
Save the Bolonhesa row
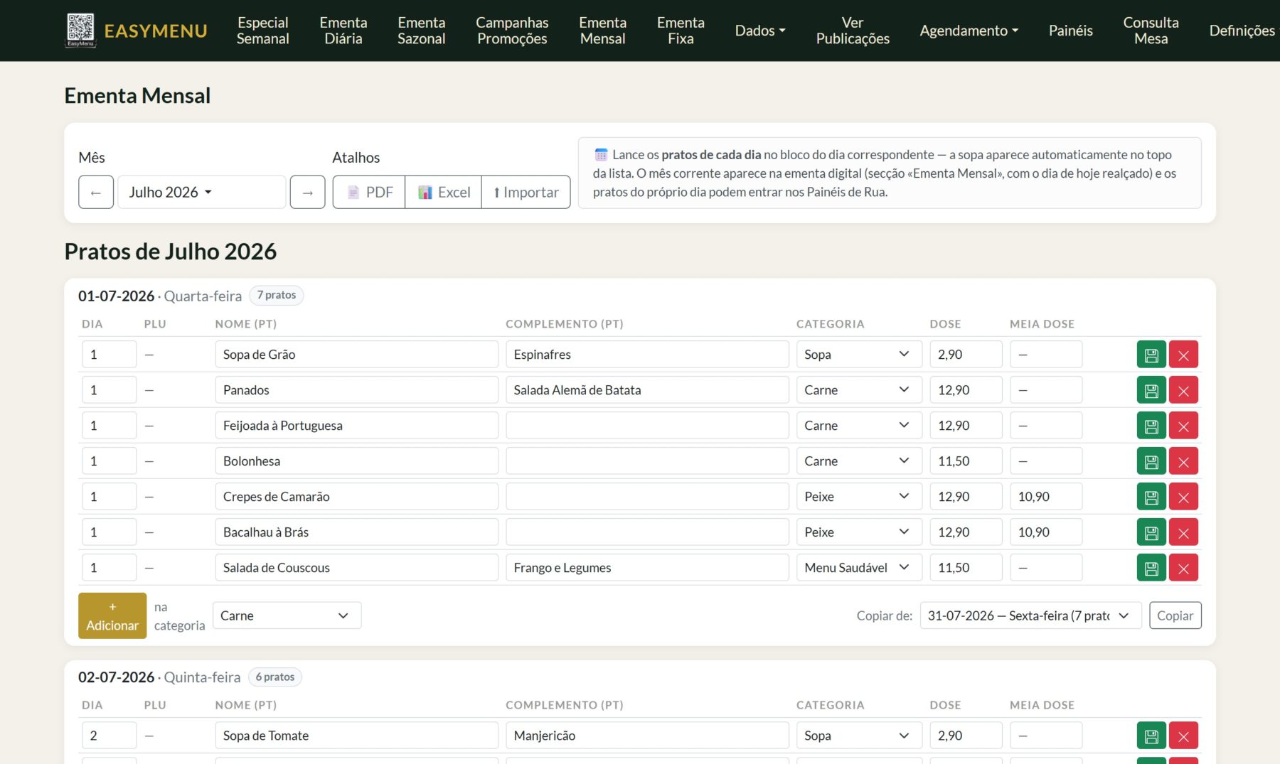[x=1151, y=461]
